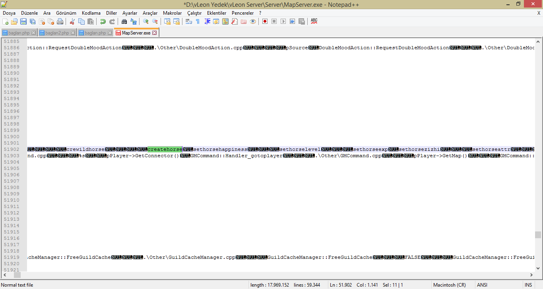
Task: Stop macro recording square icon
Action: pos(274,21)
